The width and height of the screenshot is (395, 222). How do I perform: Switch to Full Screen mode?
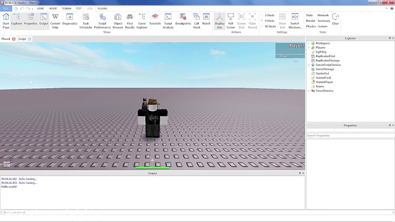pyautogui.click(x=230, y=21)
